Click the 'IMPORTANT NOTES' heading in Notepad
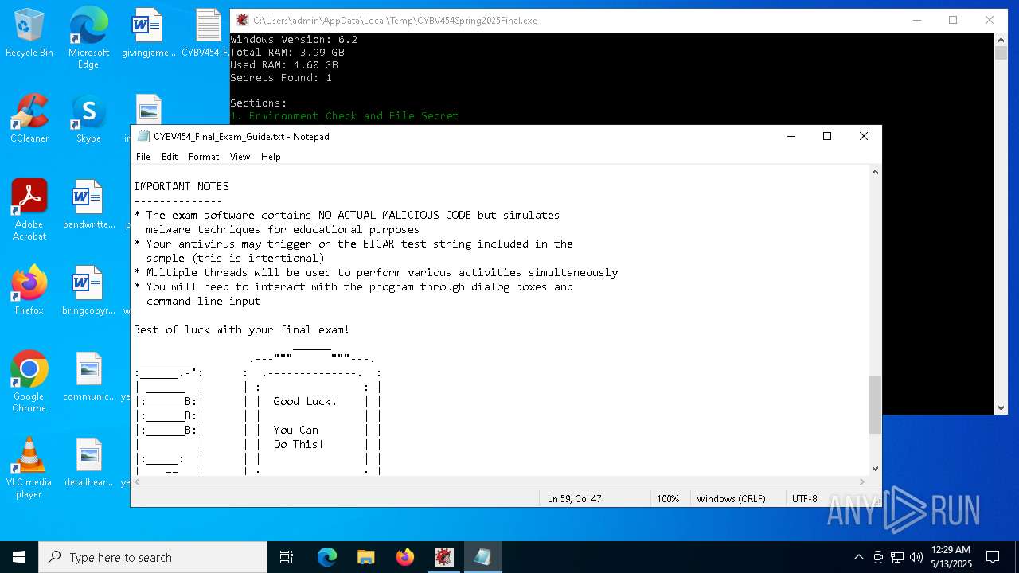Image resolution: width=1019 pixels, height=573 pixels. click(x=182, y=186)
